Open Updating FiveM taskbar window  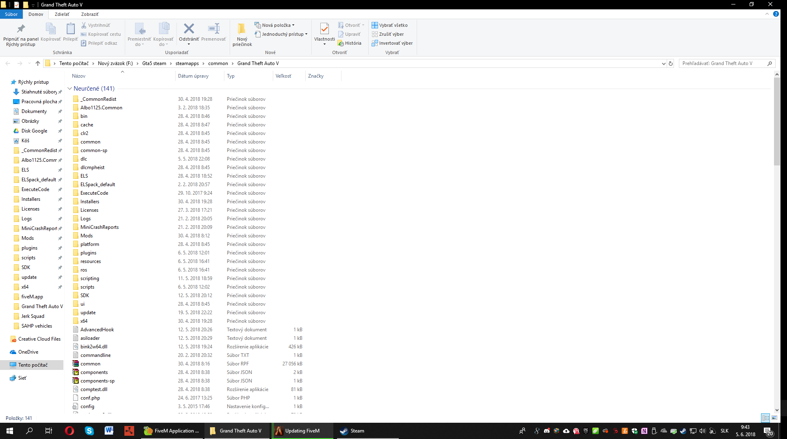(302, 431)
